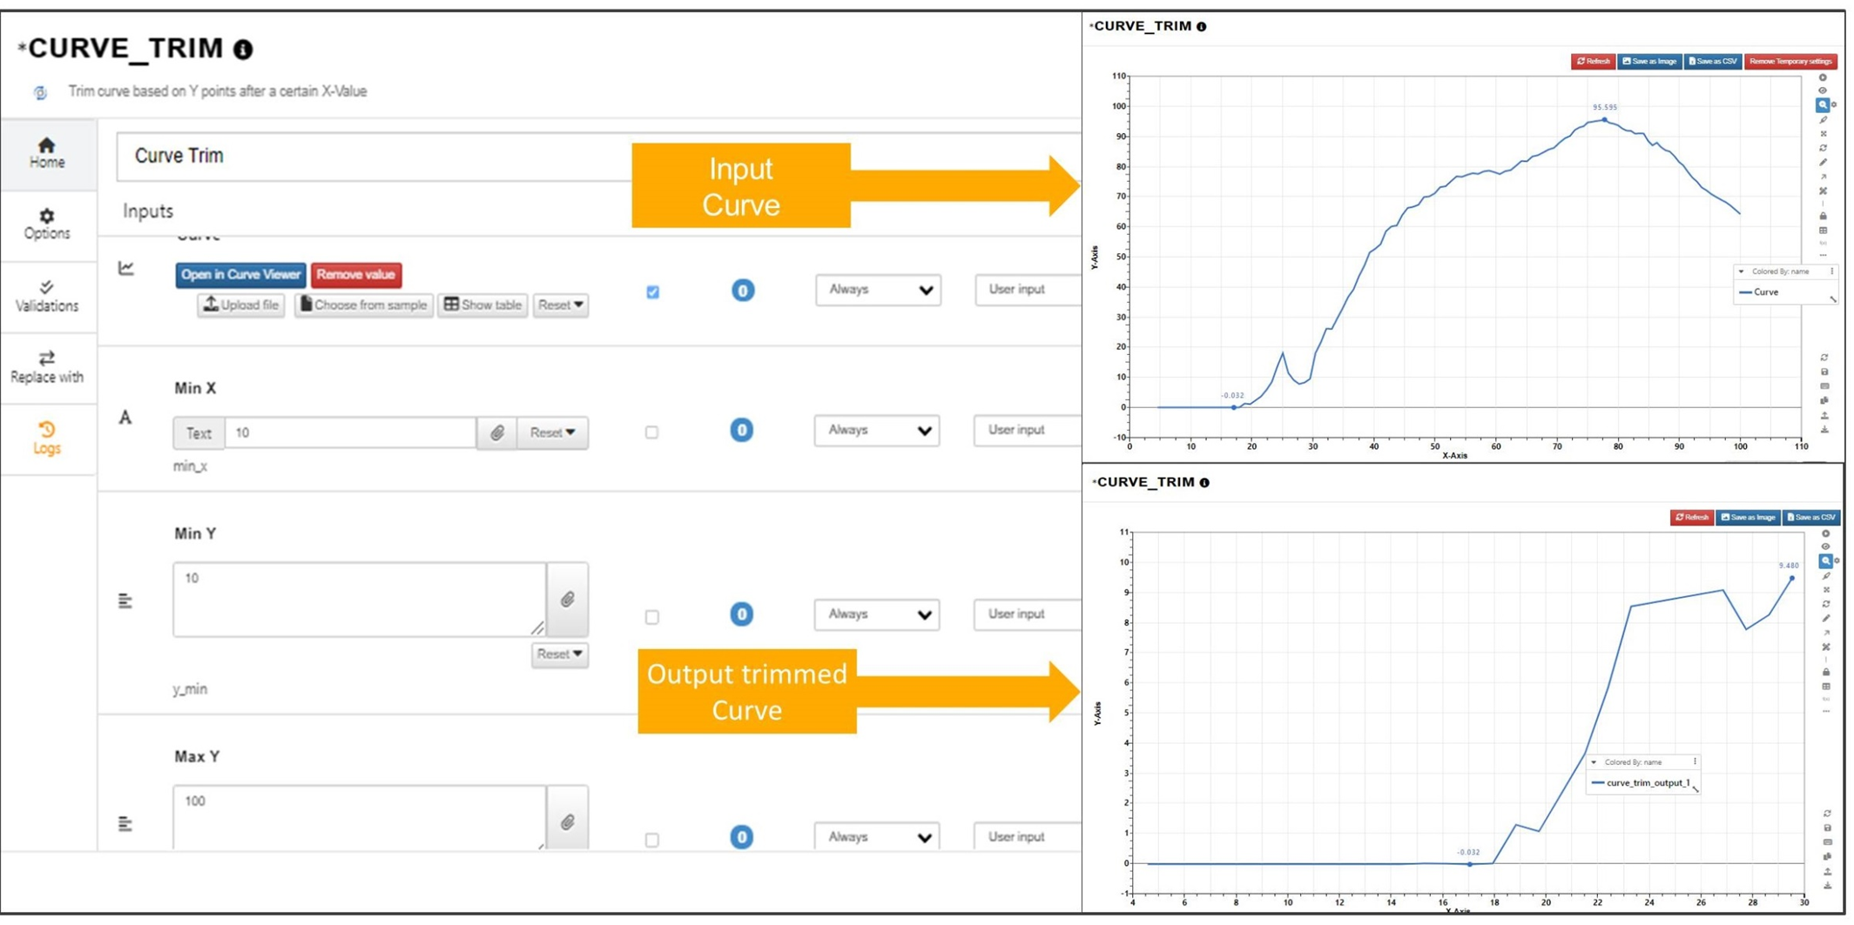
Task: Check the checkbox in the Min X row
Action: pos(651,432)
